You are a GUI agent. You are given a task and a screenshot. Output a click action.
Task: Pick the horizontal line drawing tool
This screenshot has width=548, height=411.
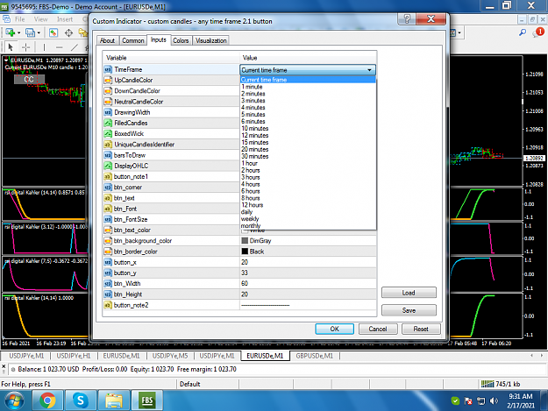59,46
